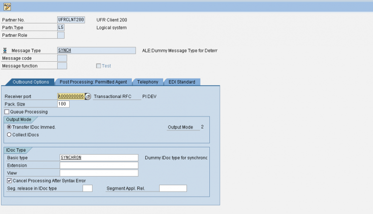Click the 'IDoc Type' group header
This screenshot has width=373, height=214.
tap(16, 150)
